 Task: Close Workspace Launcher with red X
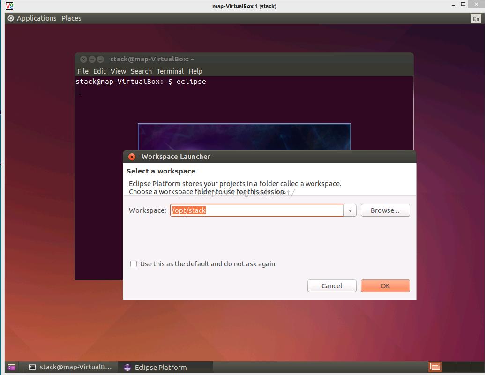coord(132,157)
